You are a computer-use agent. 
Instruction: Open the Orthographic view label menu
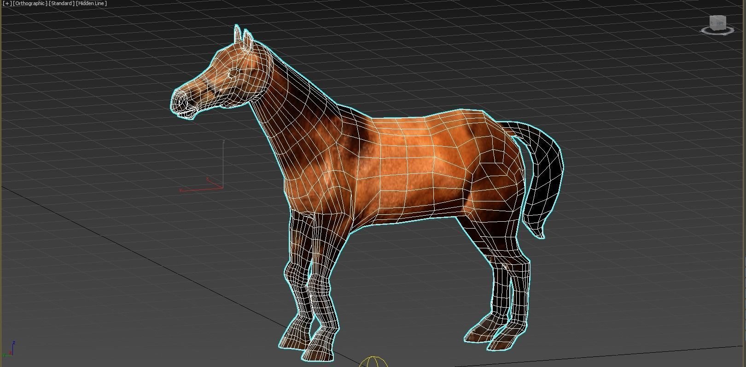tap(30, 3)
